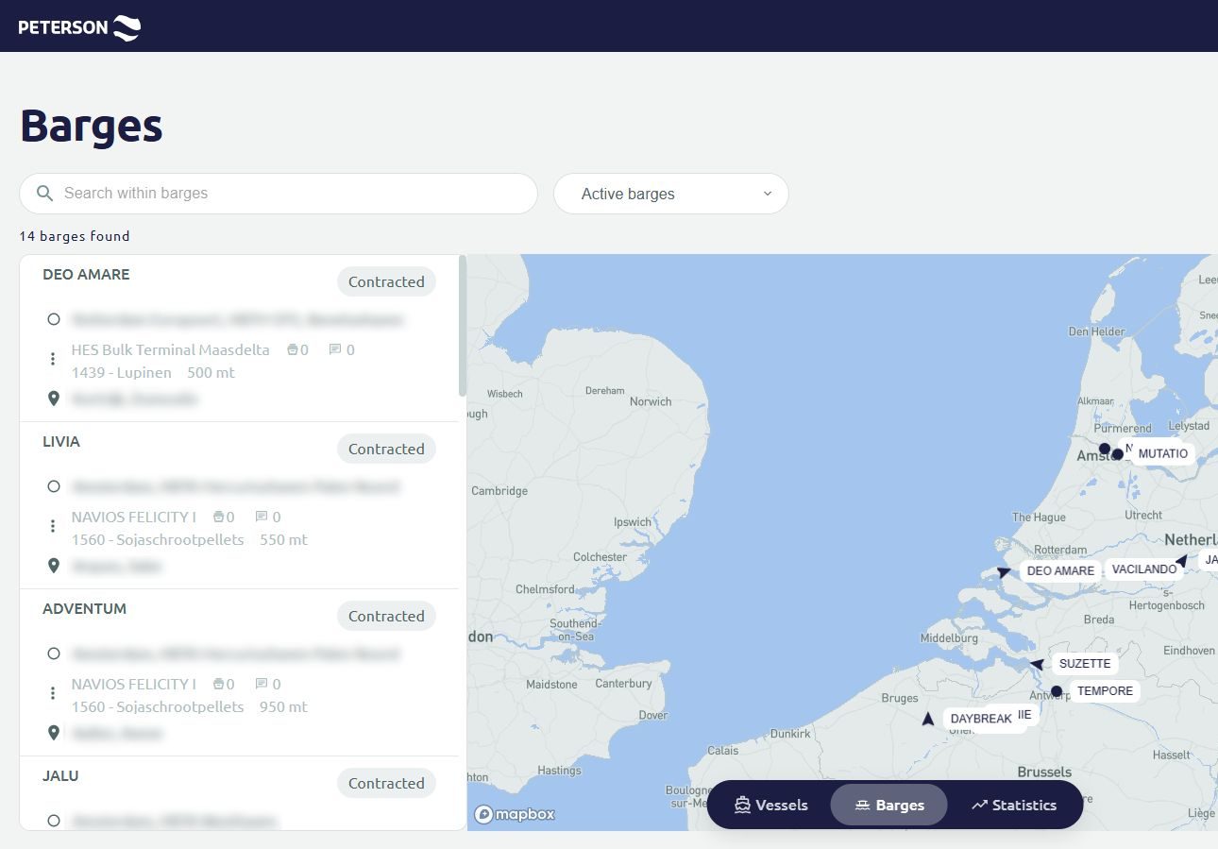Click the barge list scrollbar
The width and height of the screenshot is (1218, 849).
[462, 326]
